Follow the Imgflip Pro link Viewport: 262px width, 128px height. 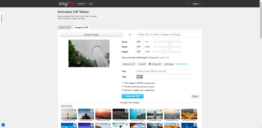[163, 58]
